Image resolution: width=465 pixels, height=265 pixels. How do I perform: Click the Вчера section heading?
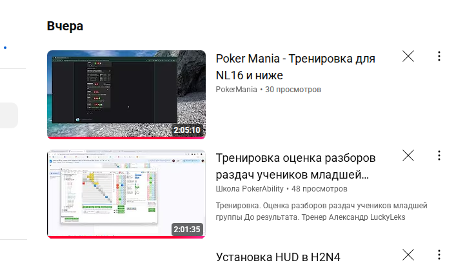pos(65,26)
